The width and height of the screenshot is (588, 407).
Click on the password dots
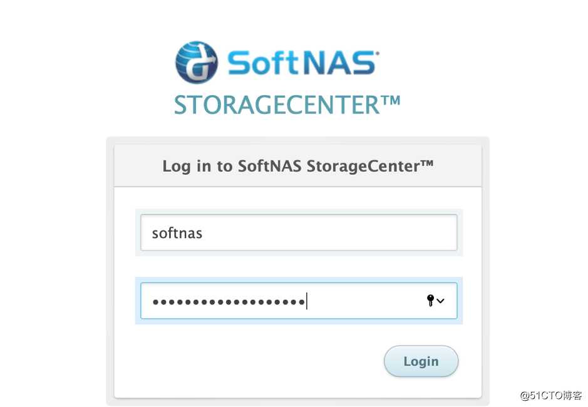coord(229,302)
